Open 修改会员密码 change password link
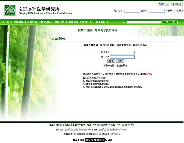This screenshot has width=184, height=143. tap(107, 45)
